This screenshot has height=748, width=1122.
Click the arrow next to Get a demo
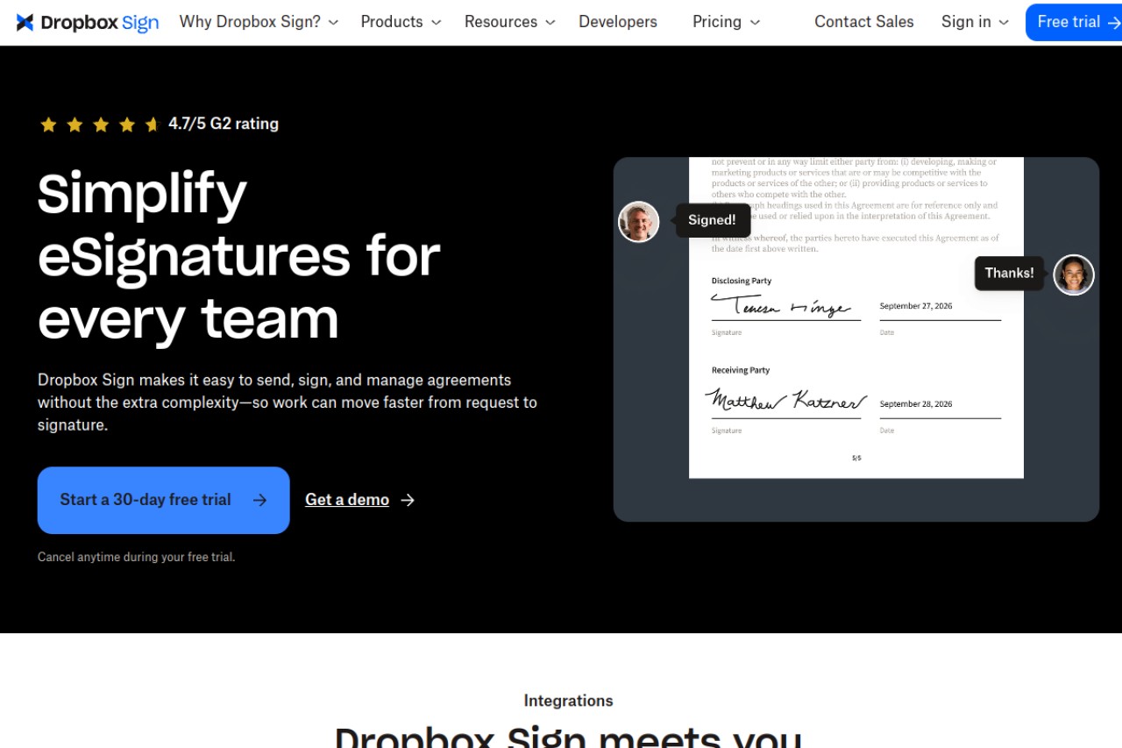408,500
